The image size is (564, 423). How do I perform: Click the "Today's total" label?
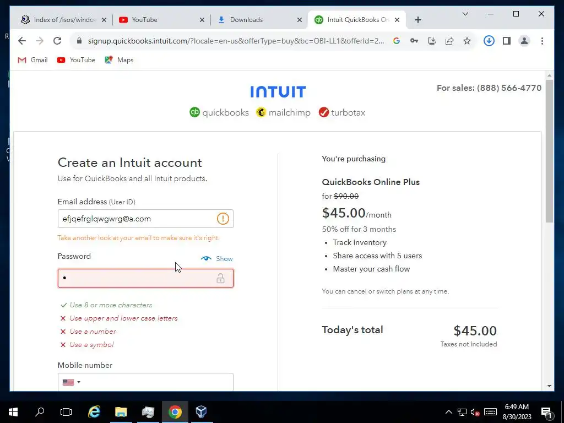352,330
